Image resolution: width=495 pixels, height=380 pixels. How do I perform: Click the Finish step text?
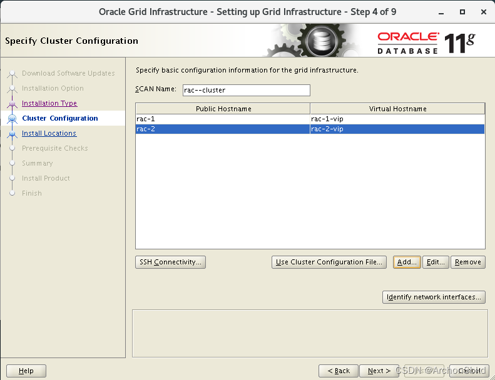point(31,193)
